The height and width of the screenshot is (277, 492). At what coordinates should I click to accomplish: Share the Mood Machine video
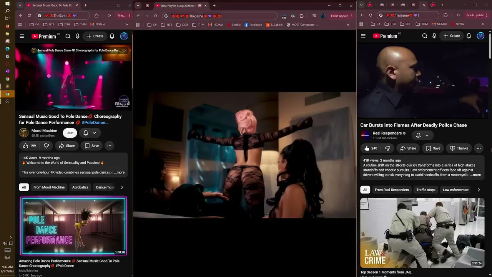tap(66, 146)
